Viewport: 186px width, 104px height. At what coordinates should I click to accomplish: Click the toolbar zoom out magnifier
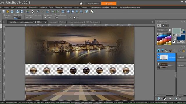point(77,12)
